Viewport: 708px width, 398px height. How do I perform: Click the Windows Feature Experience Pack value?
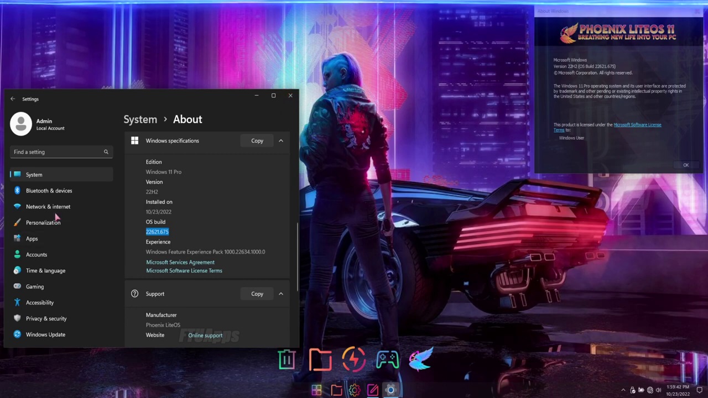(205, 252)
